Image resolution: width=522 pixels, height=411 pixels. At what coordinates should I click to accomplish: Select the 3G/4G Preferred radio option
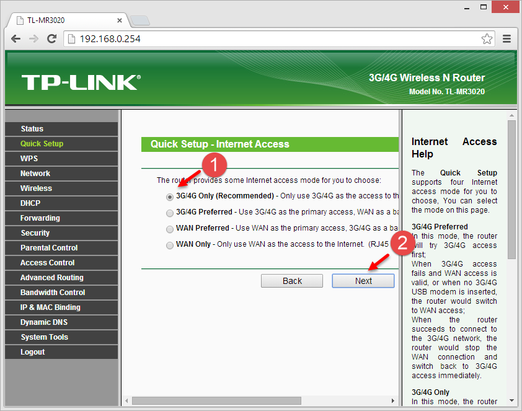[x=170, y=213]
